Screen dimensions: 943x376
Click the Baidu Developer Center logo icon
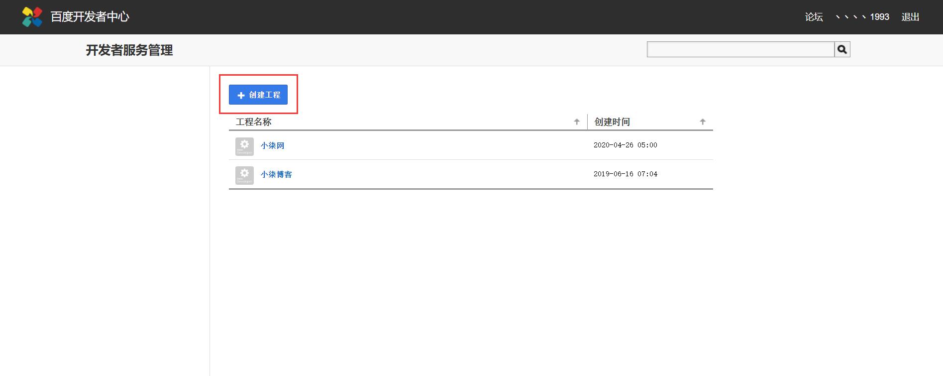coord(32,17)
